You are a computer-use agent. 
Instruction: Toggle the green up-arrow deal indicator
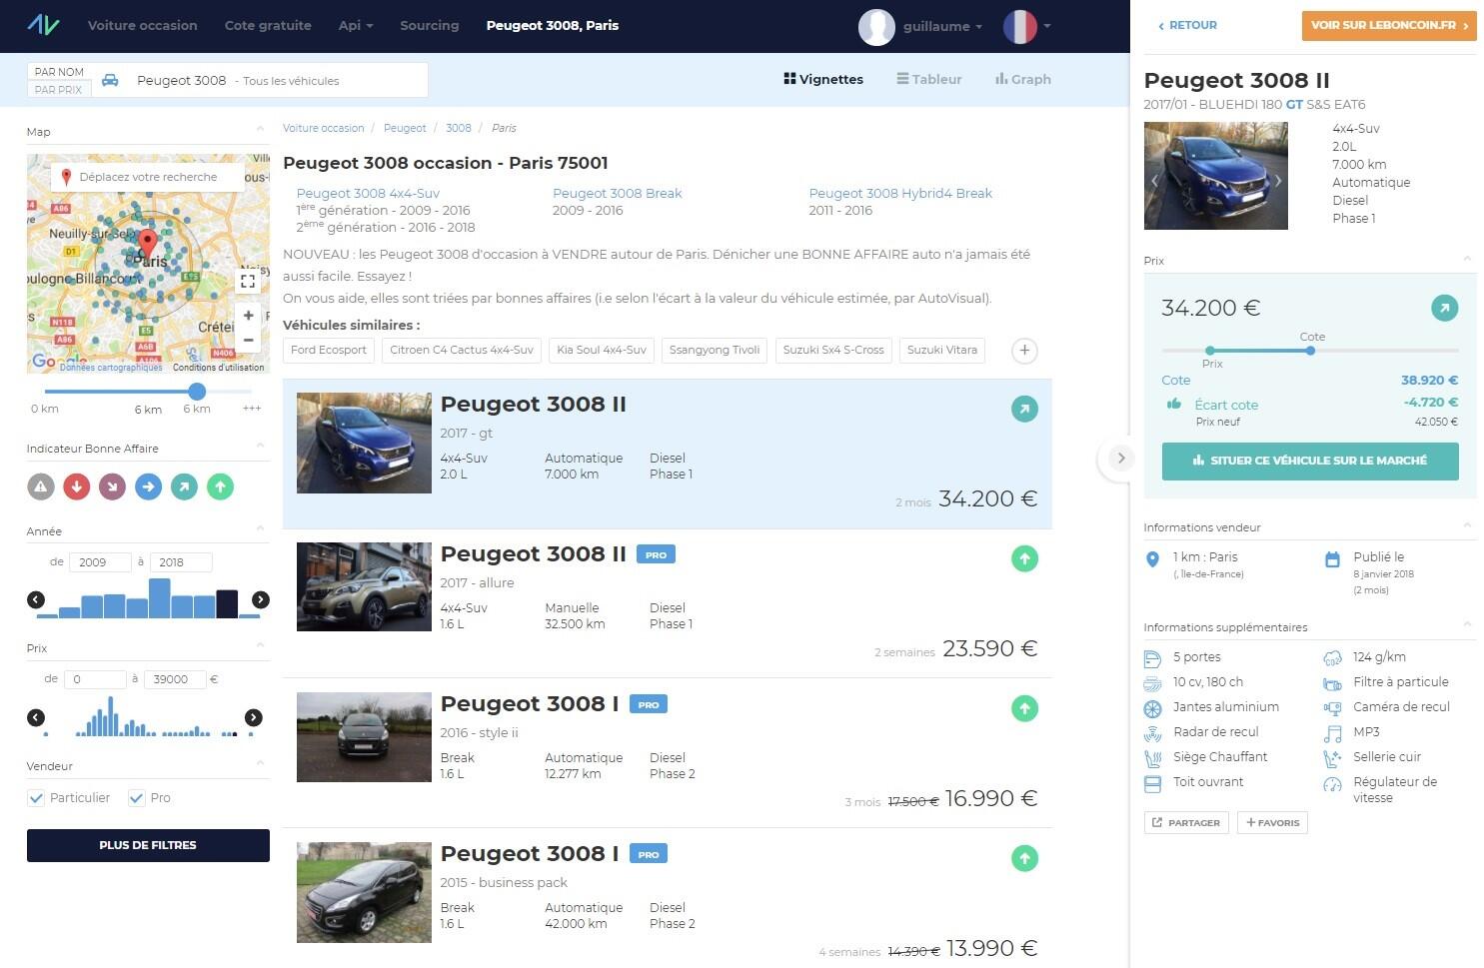pos(220,486)
